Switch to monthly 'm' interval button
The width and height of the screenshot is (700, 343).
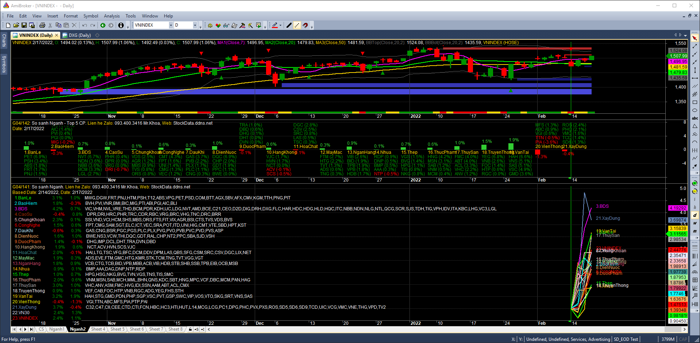coord(695,231)
